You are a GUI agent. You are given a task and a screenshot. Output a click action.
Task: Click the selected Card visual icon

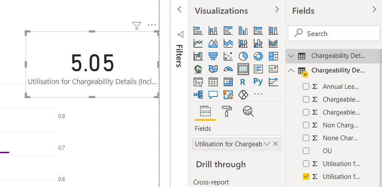[243, 69]
